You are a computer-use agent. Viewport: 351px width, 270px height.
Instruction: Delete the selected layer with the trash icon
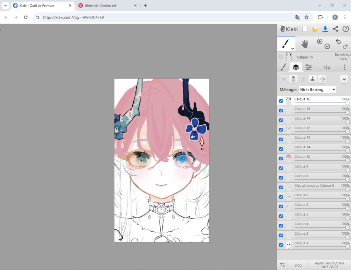(x=293, y=79)
